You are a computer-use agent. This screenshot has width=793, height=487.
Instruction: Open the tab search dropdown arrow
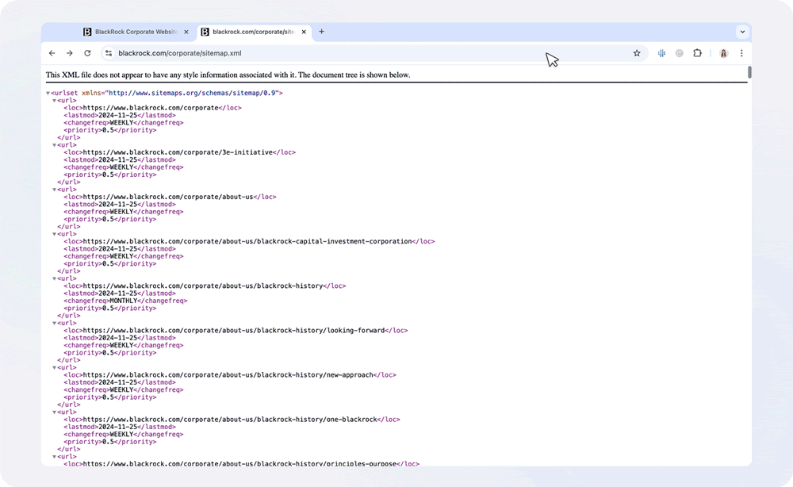pyautogui.click(x=742, y=32)
